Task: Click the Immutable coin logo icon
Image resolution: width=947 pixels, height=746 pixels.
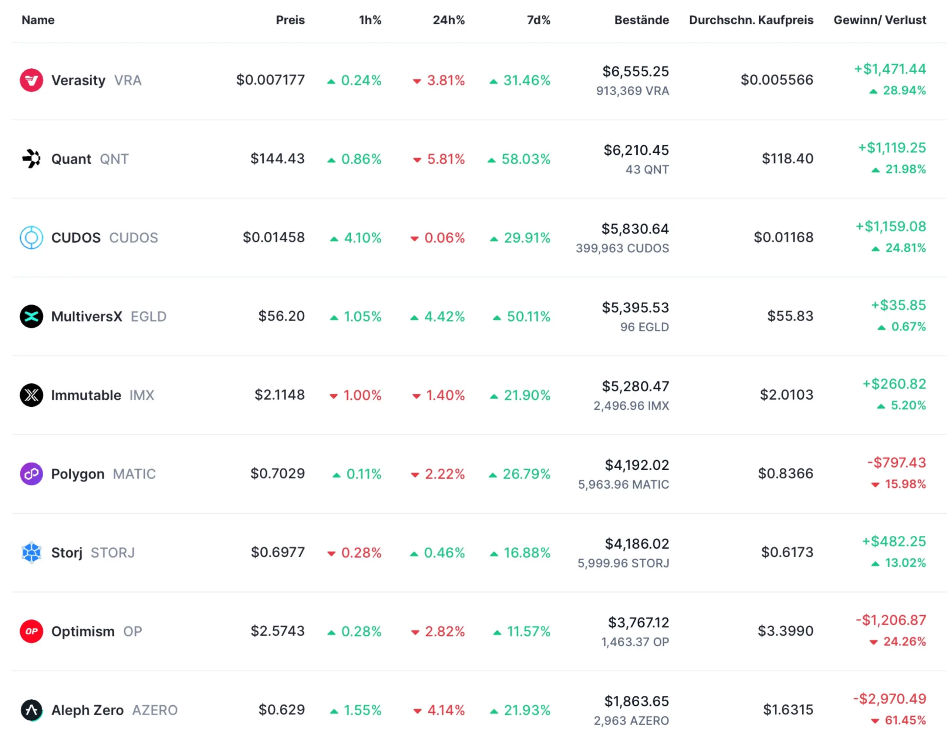Action: click(31, 395)
